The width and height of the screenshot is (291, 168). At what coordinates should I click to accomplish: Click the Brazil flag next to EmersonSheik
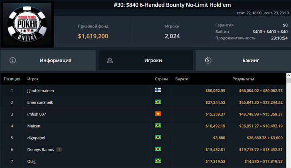point(158,102)
